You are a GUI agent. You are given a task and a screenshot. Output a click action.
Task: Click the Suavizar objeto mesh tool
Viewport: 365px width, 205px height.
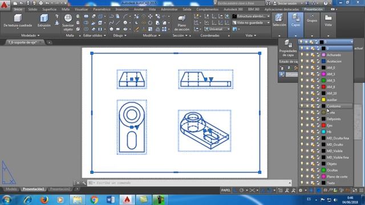pyautogui.click(x=68, y=22)
